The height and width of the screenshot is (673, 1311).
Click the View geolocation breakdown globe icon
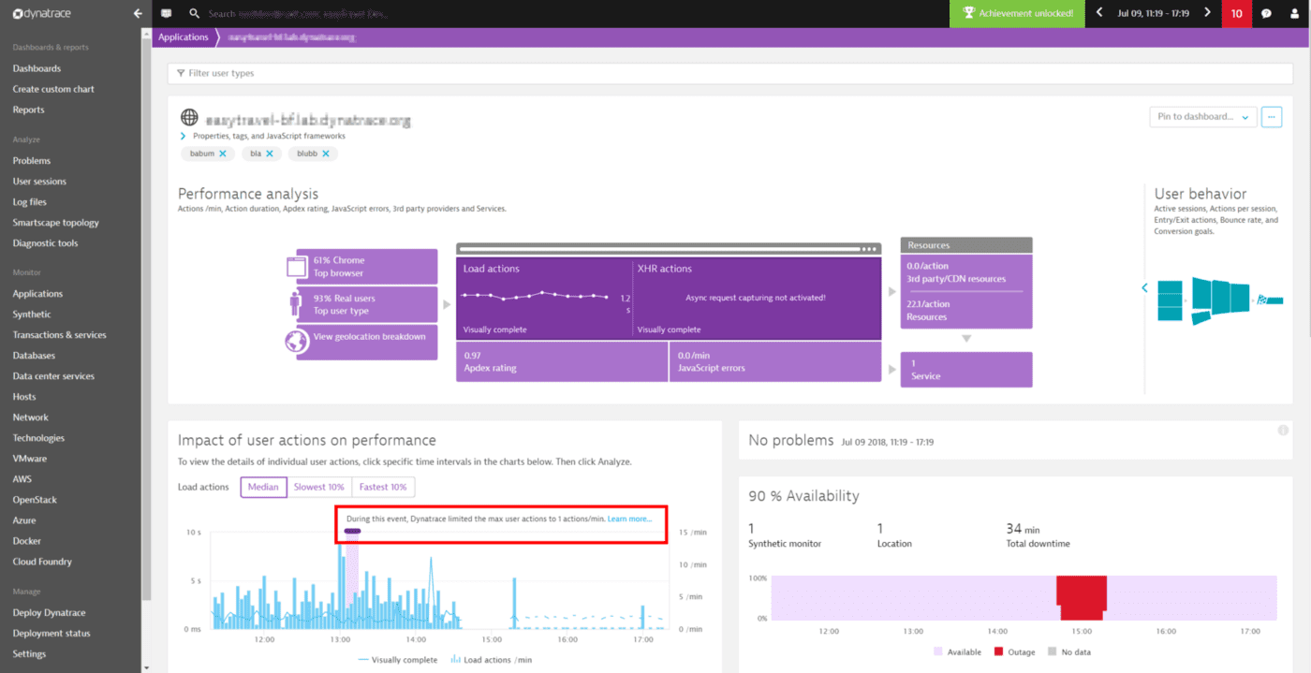click(x=297, y=342)
